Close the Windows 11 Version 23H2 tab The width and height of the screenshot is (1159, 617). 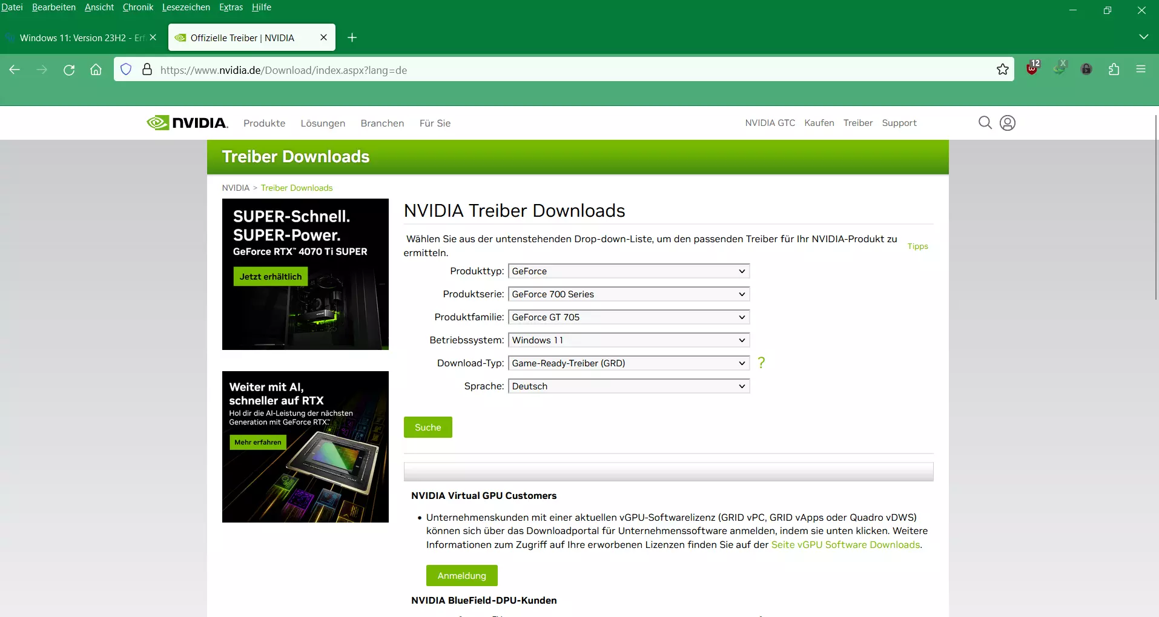[153, 38]
